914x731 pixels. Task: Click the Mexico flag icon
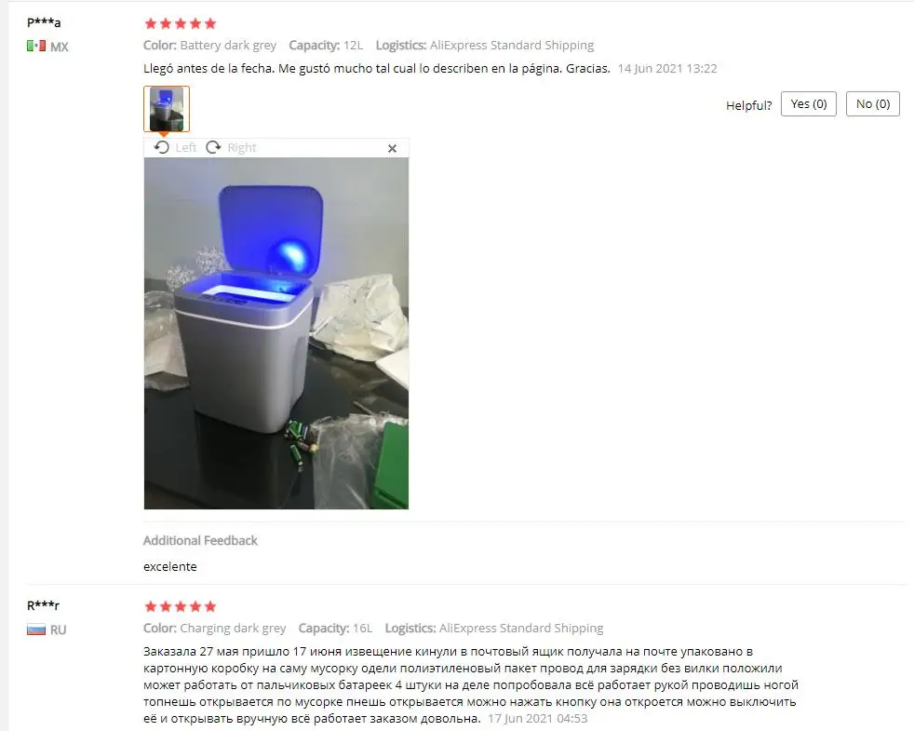pyautogui.click(x=36, y=46)
